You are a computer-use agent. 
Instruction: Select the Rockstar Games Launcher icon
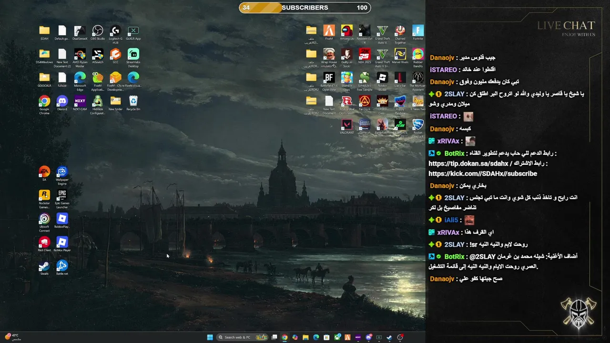(44, 199)
